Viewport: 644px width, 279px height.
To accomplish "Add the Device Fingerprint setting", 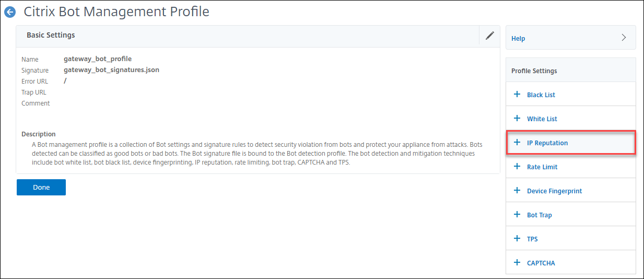I will (x=554, y=191).
